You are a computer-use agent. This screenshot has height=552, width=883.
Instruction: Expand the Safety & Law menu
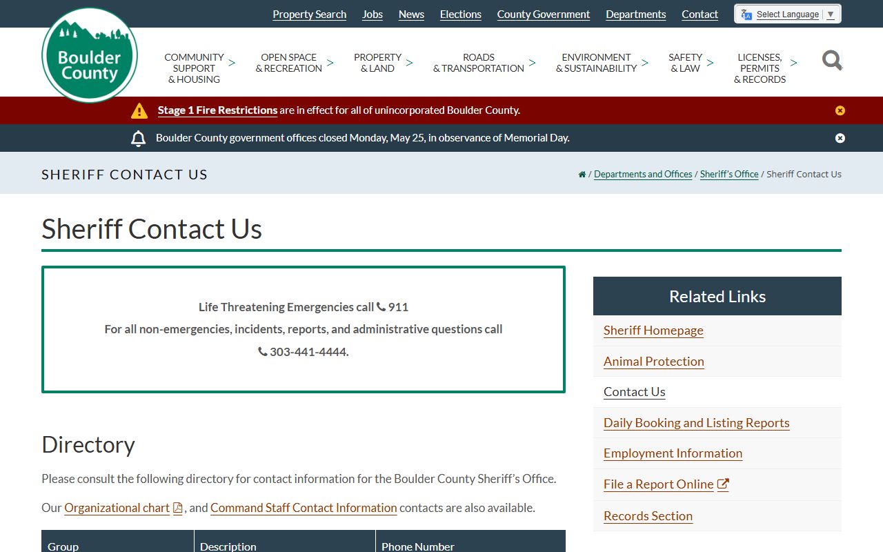[691, 63]
